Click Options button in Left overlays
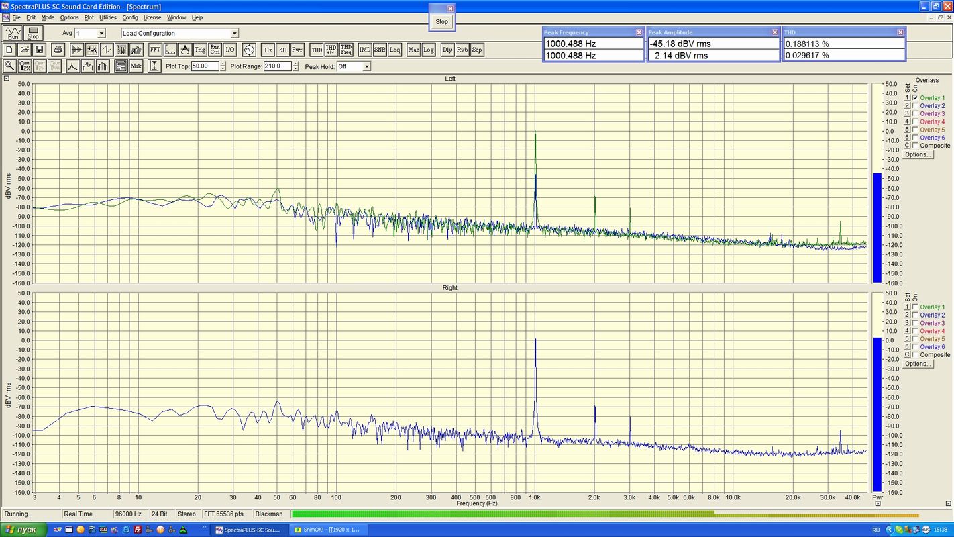Viewport: 954px width, 537px height. coord(918,154)
